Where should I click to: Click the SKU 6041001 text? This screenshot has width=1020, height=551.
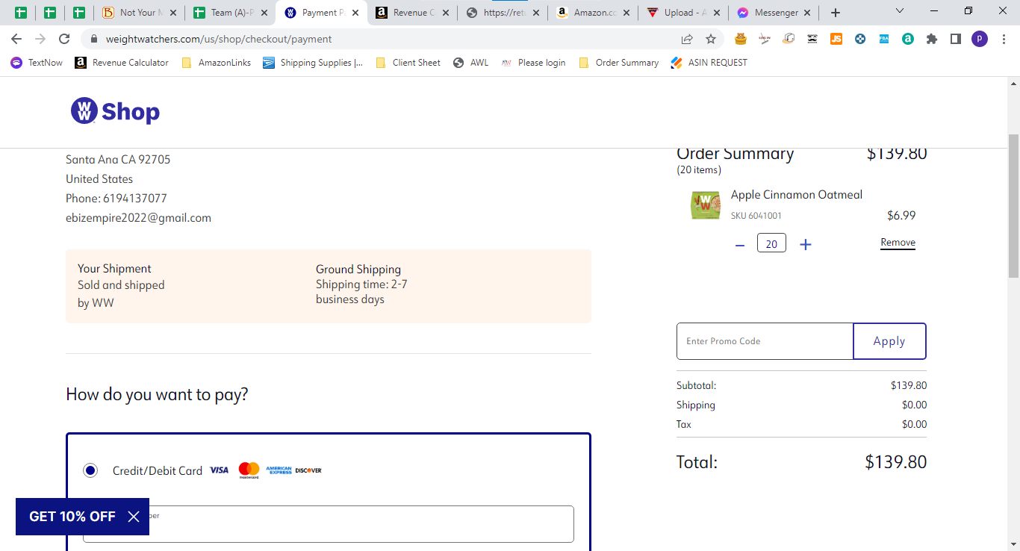(x=756, y=216)
